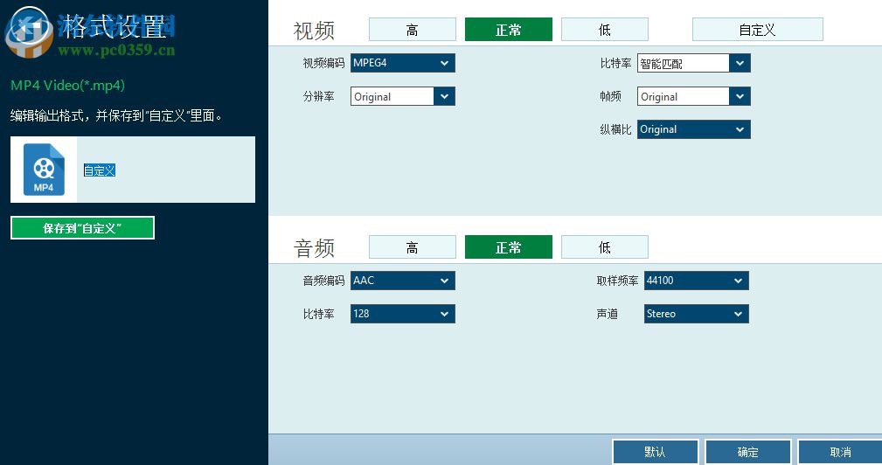Viewport: 882px width, 465px height.
Task: Click the MP4 Video(*.mp4) format label
Action: (67, 86)
